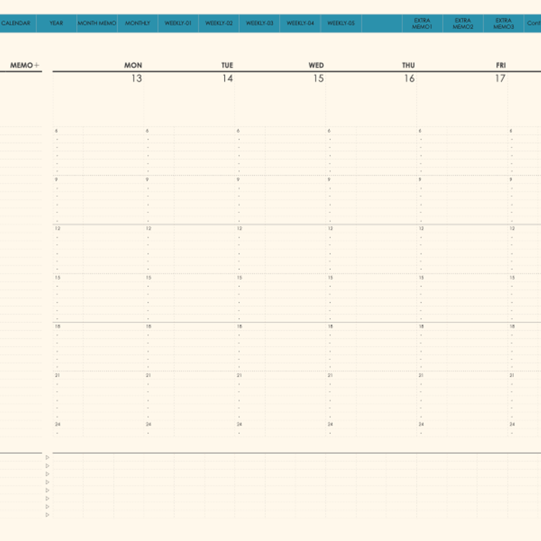This screenshot has width=541, height=541.
Task: Select the WEEKLY-02 tab
Action: [219, 23]
